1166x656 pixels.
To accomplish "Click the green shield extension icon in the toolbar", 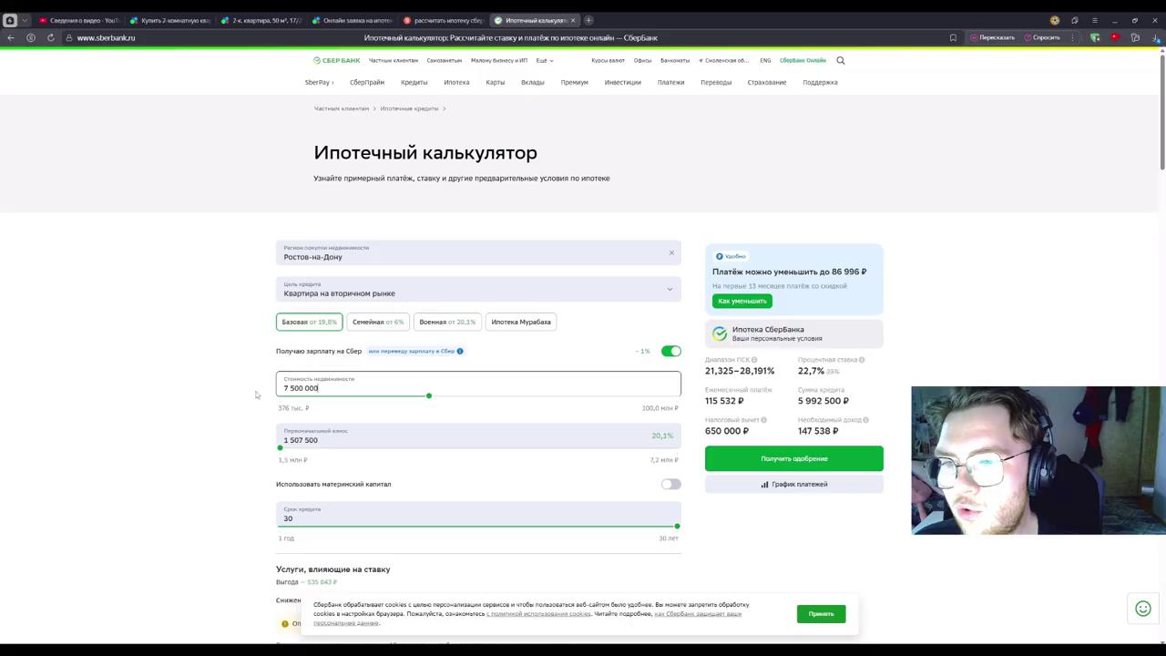I will (1095, 37).
